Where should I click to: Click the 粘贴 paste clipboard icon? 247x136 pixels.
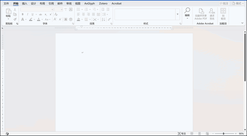click(8, 11)
